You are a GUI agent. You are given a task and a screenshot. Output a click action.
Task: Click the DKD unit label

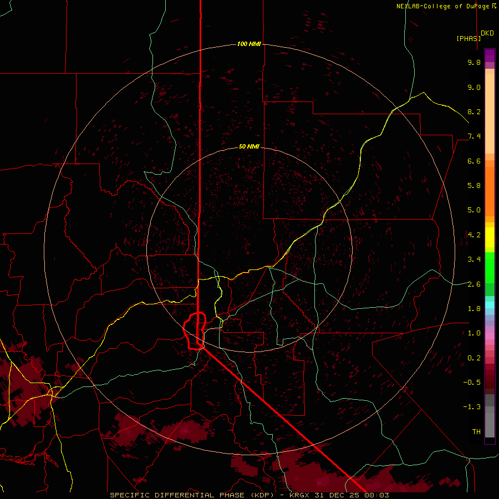click(487, 33)
